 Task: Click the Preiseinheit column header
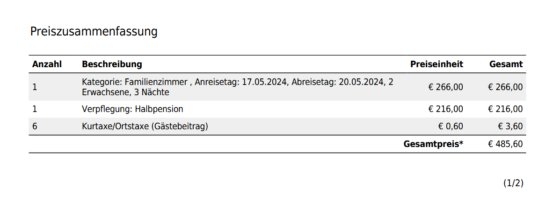click(x=436, y=64)
